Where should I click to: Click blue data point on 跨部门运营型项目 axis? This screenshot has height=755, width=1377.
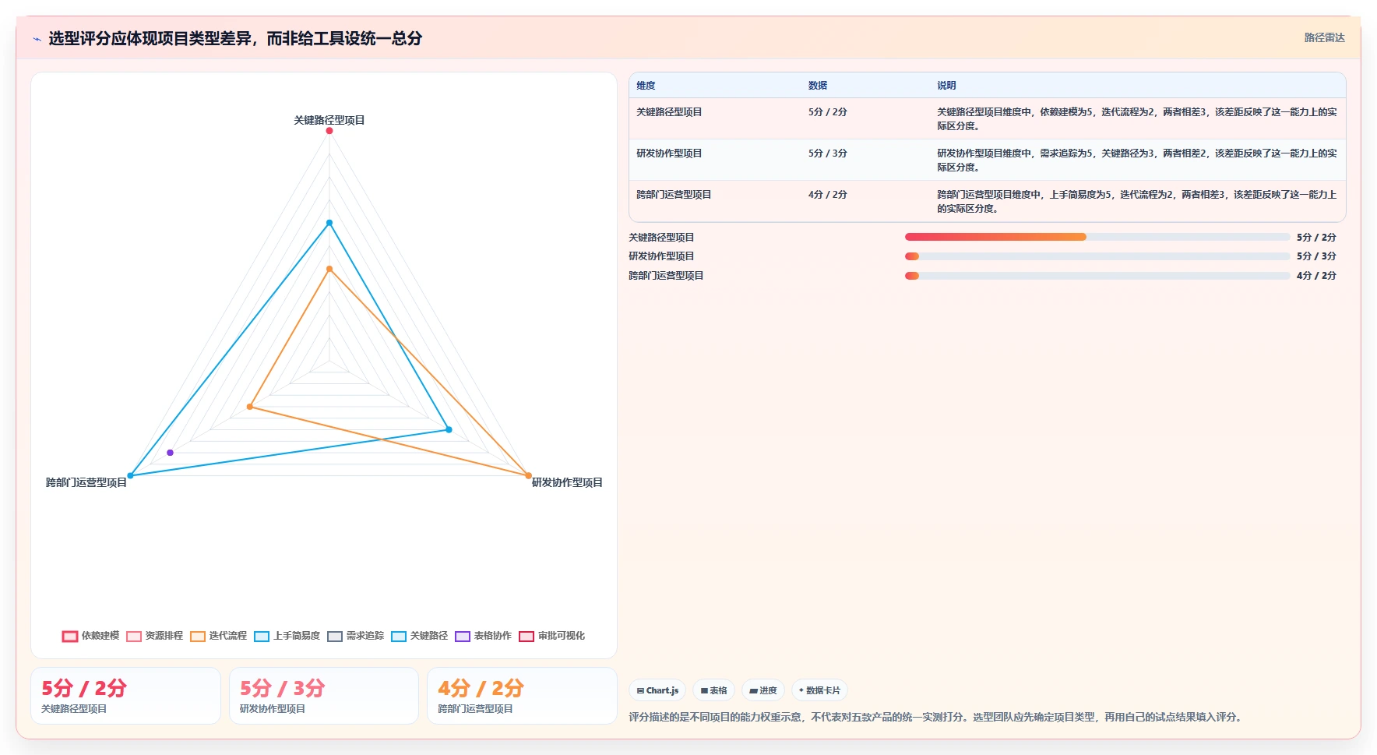coord(130,475)
